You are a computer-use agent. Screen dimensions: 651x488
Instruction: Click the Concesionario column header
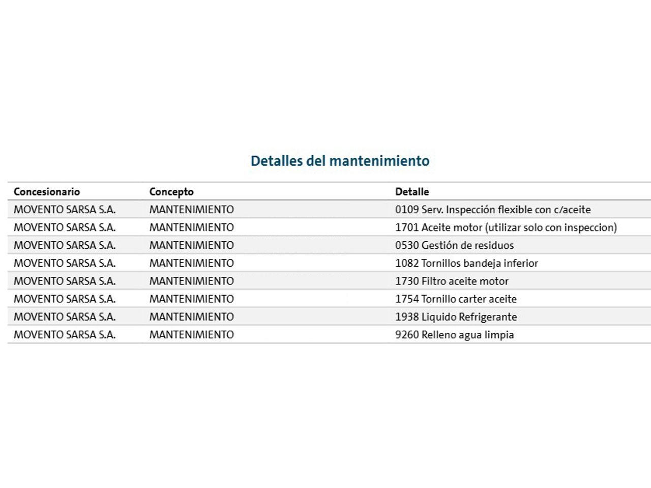coord(47,192)
